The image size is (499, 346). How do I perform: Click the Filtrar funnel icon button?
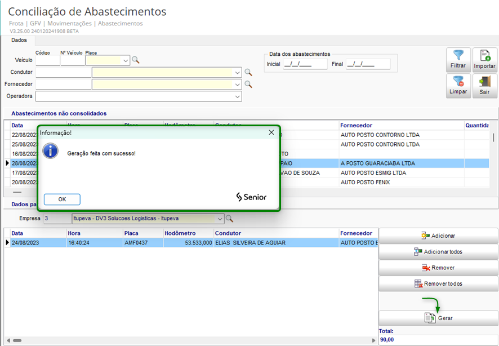(x=458, y=60)
